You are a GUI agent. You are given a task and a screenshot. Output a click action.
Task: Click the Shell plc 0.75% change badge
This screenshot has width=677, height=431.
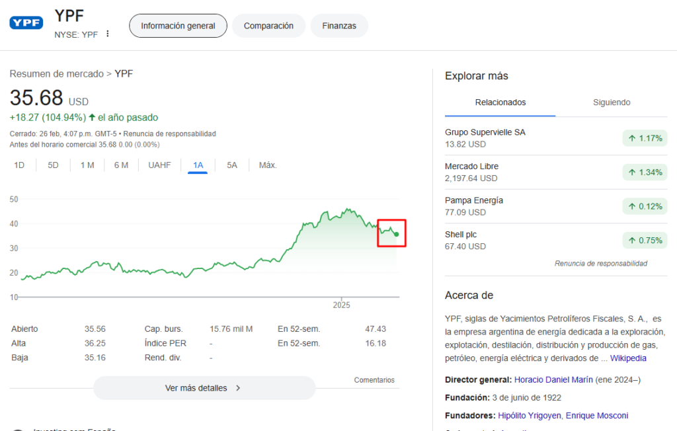tap(645, 241)
